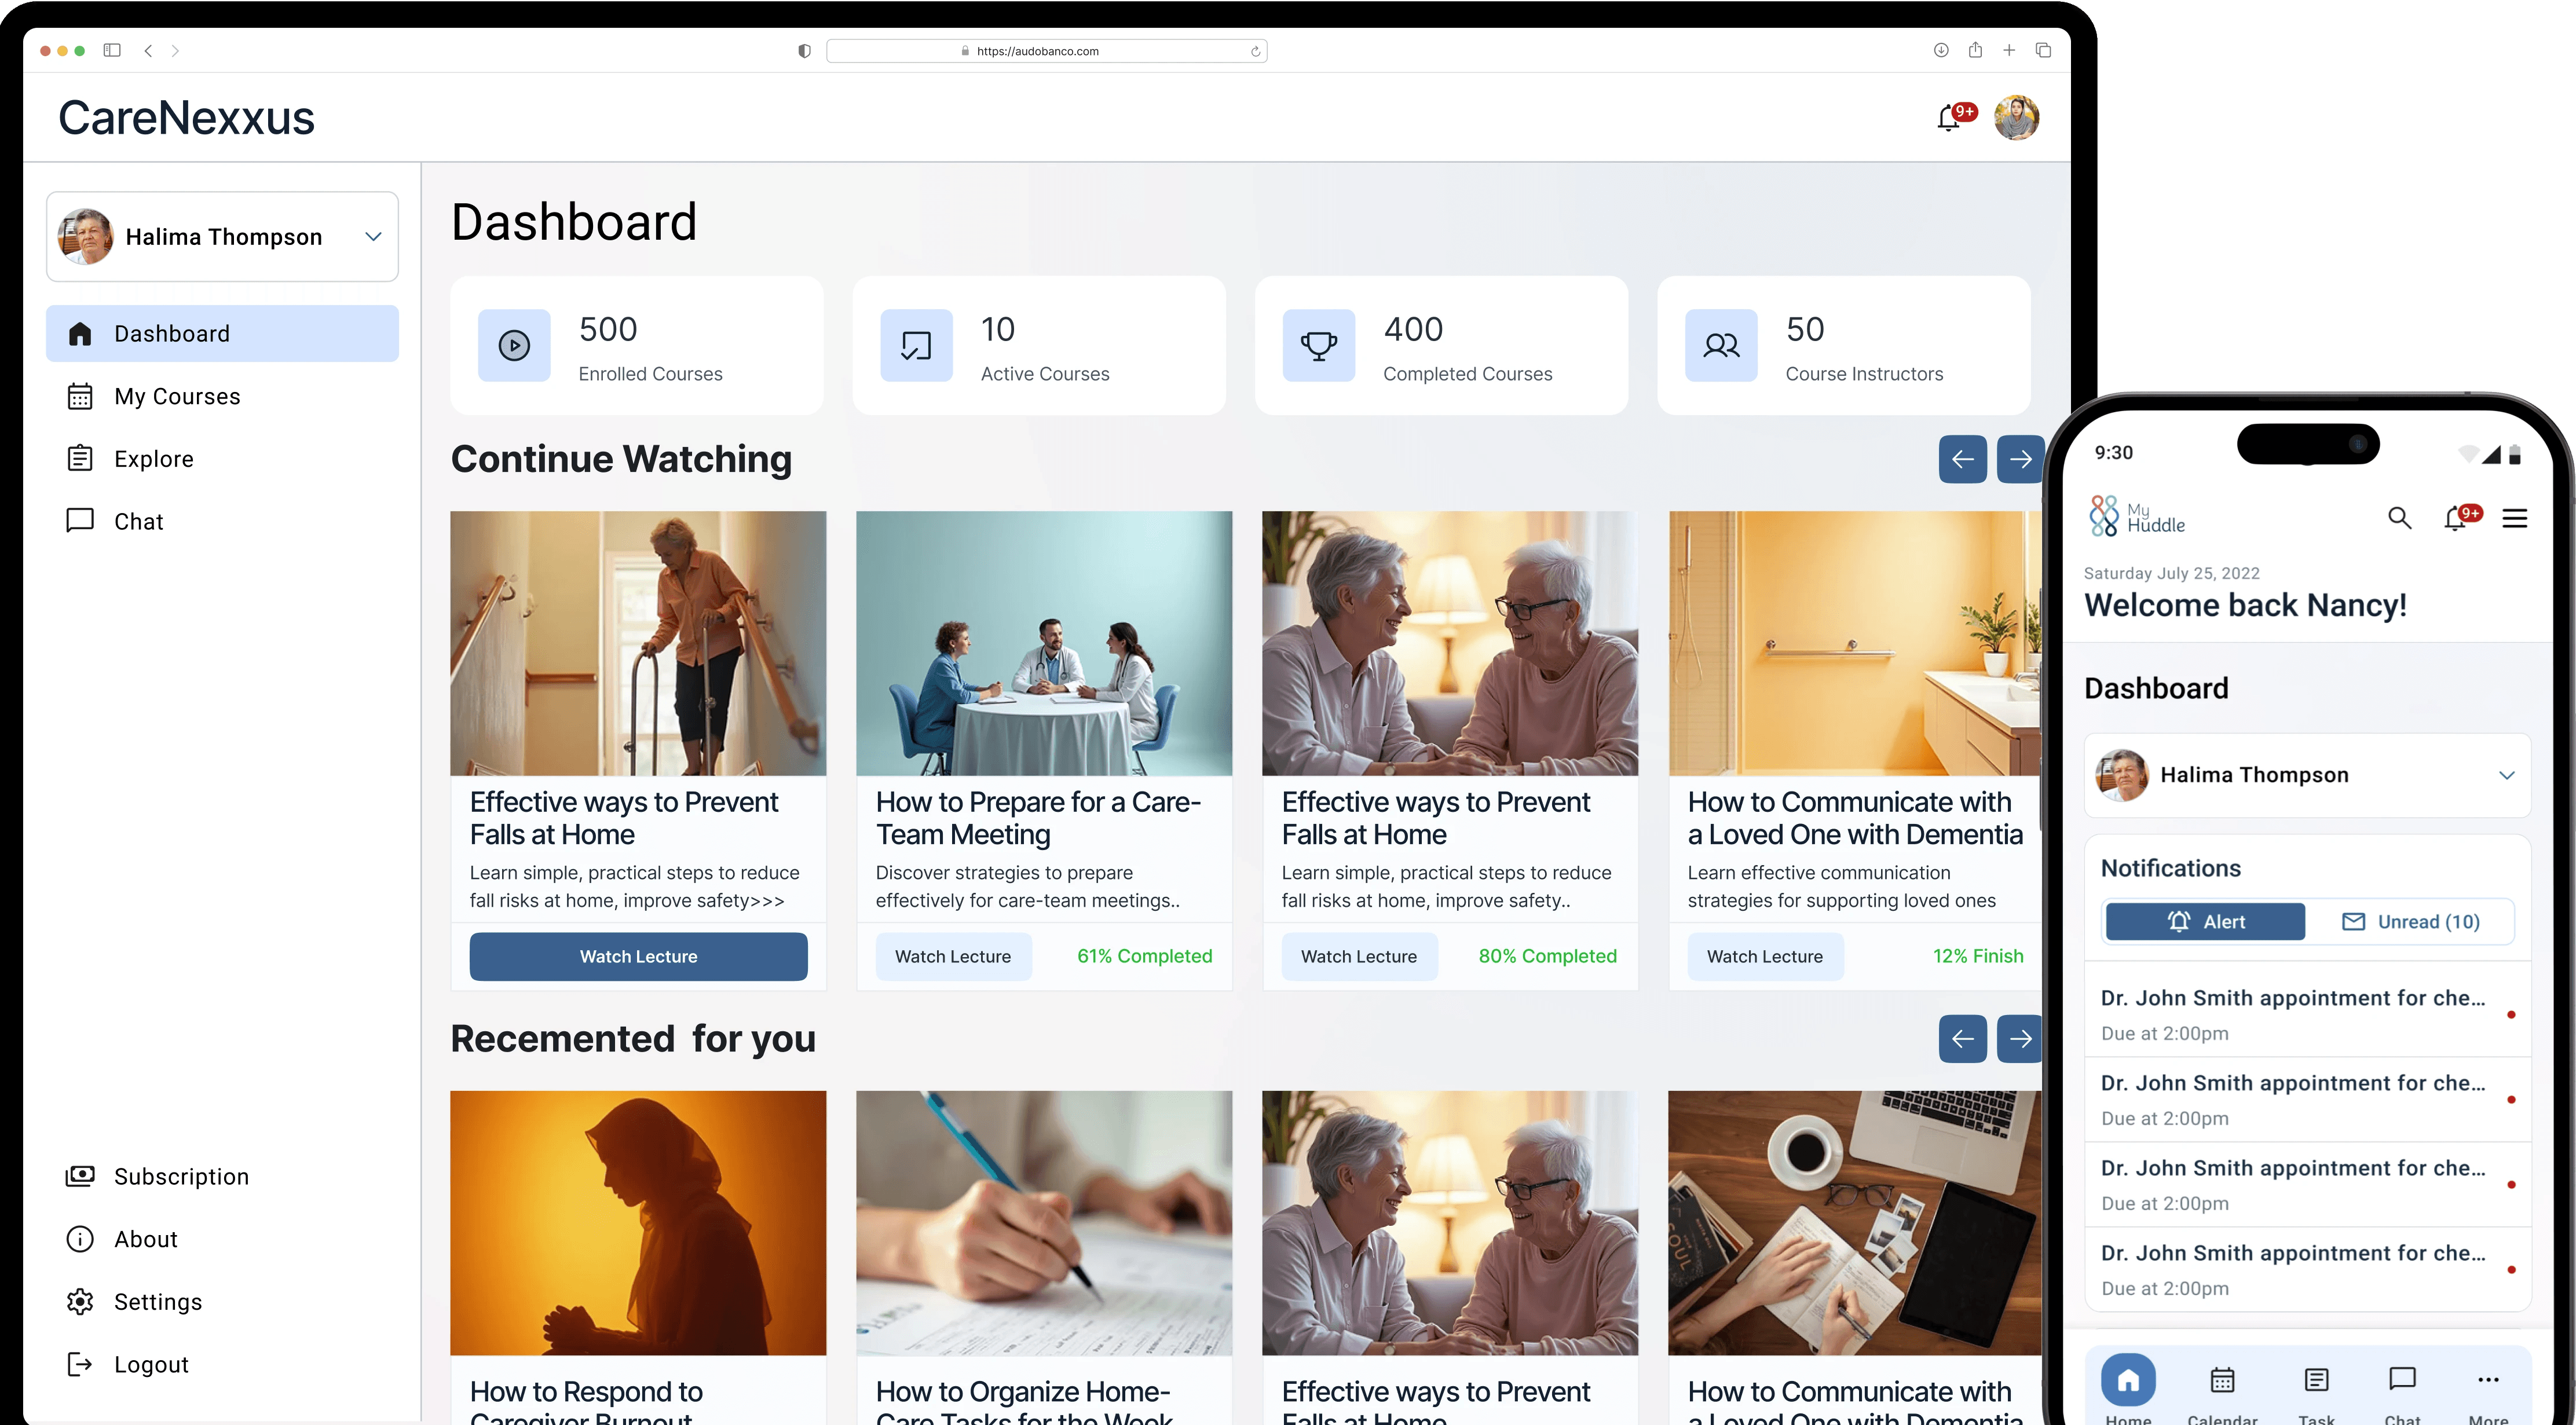
Task: Open the Care-Team Meeting course thumbnail
Action: (x=1044, y=644)
